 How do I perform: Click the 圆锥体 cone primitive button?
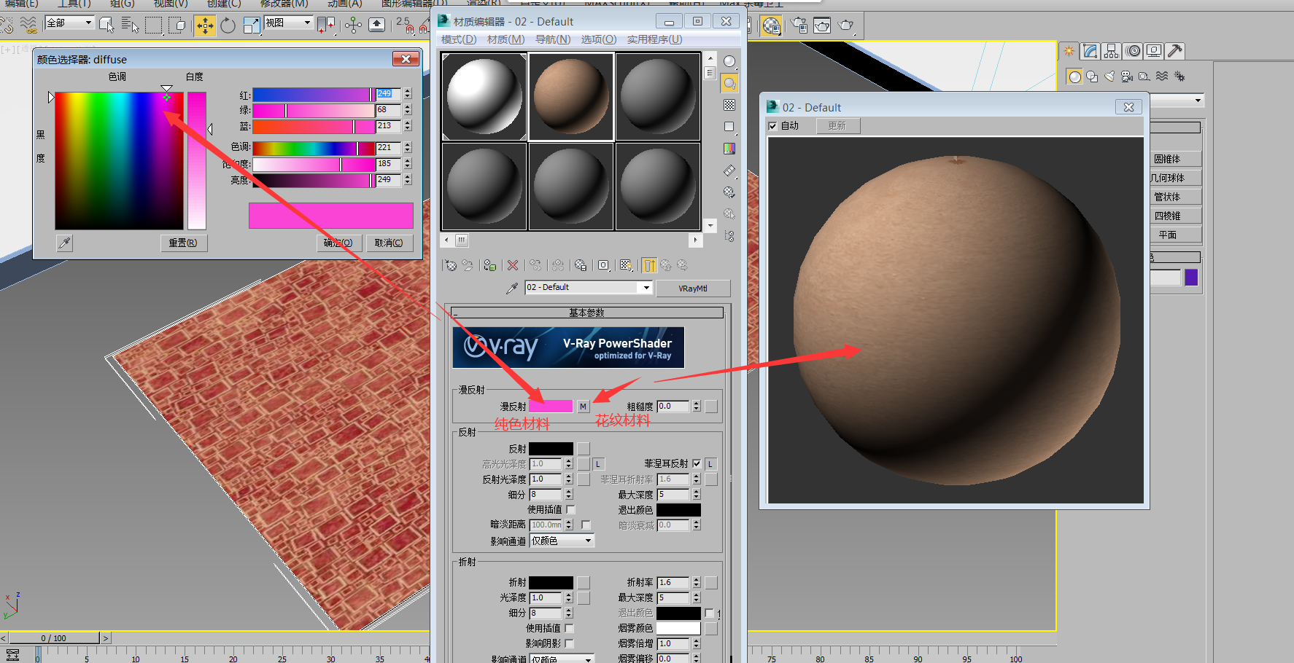coord(1174,159)
